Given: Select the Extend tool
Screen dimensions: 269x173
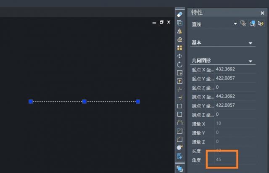Looking at the screenshot, I should [179, 98].
